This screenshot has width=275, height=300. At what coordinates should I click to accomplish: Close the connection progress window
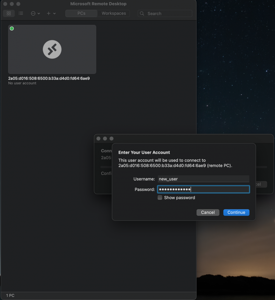pos(99,139)
